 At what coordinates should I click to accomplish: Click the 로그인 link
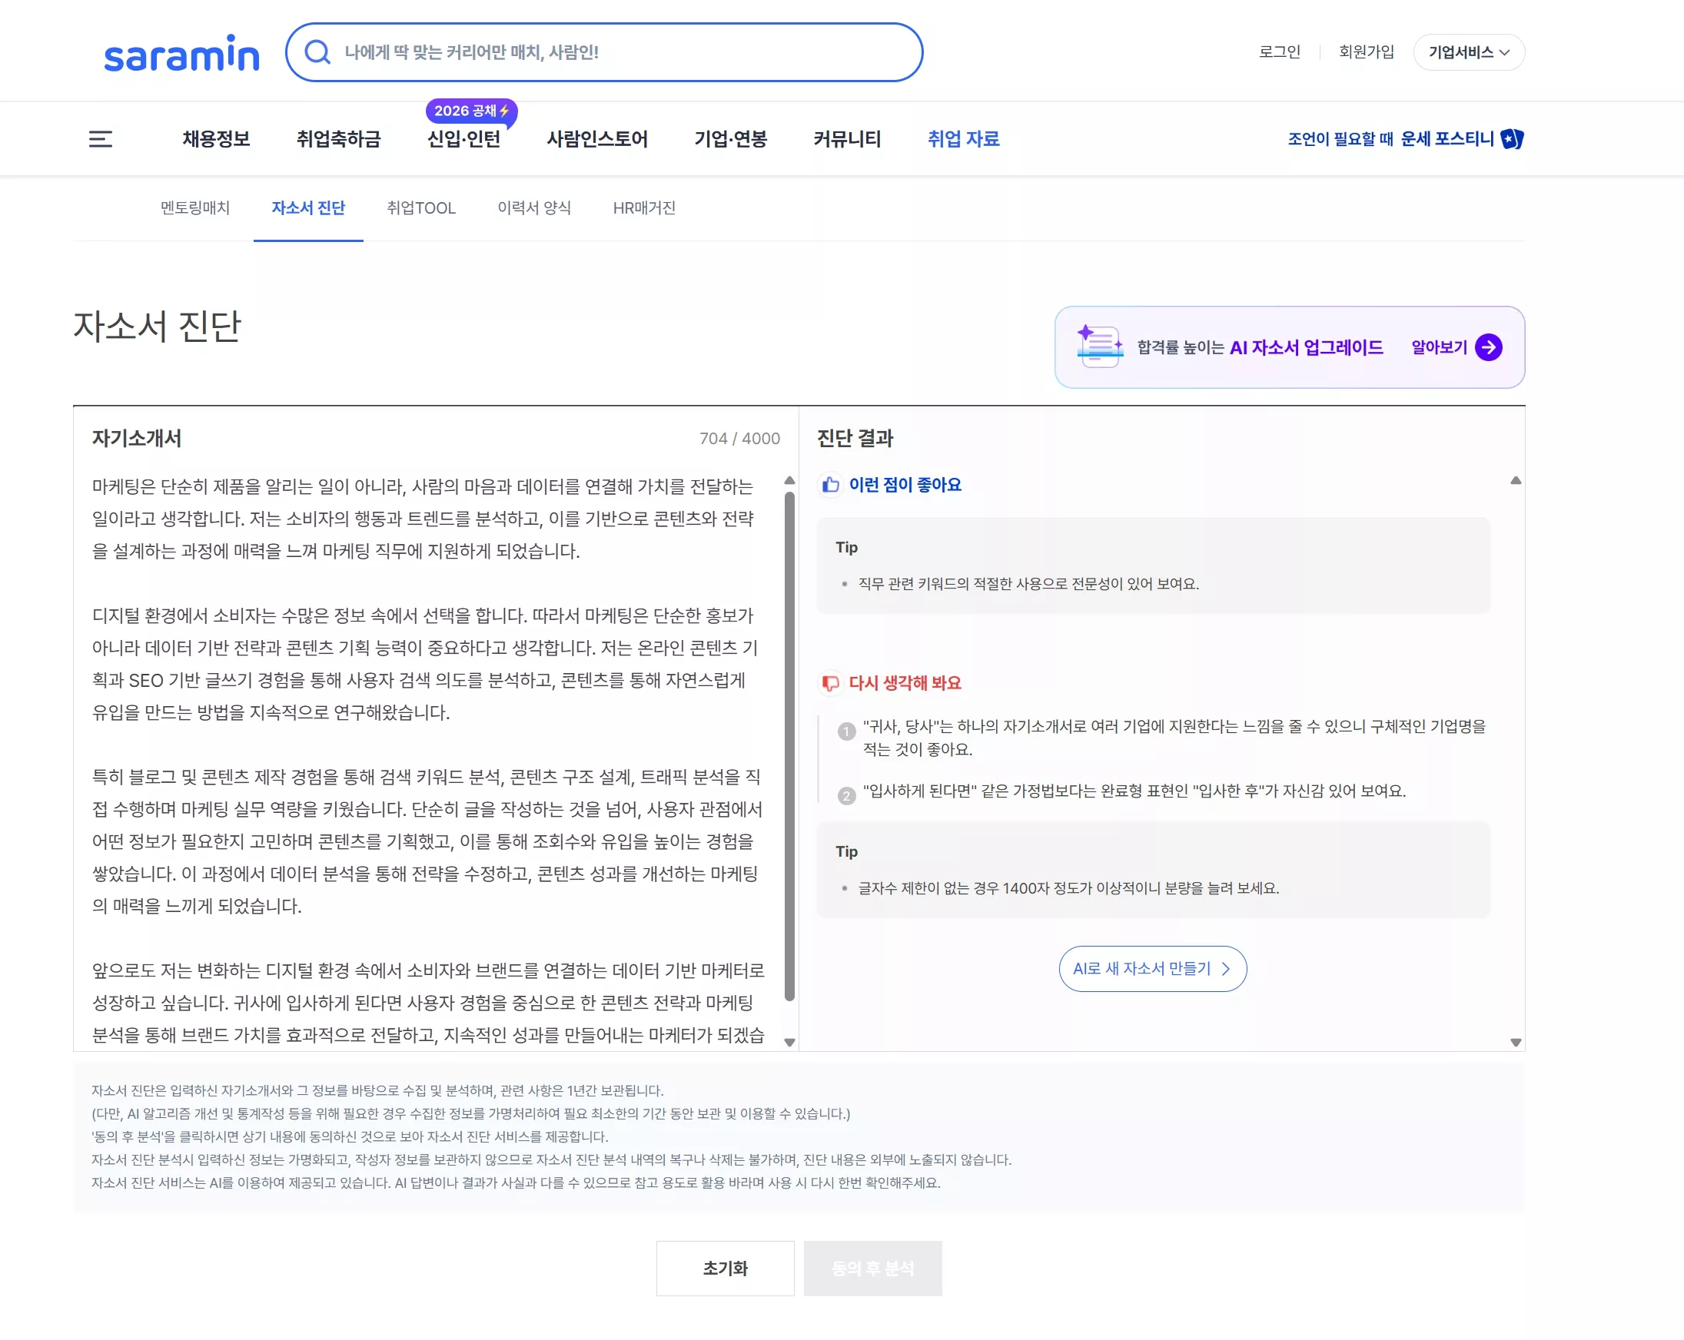pyautogui.click(x=1280, y=52)
